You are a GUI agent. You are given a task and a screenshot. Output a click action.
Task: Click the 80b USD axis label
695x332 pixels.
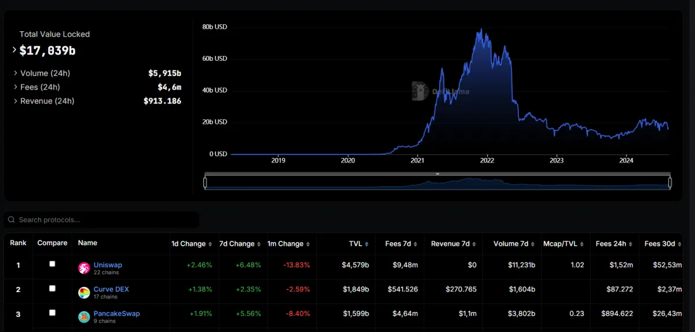click(214, 27)
